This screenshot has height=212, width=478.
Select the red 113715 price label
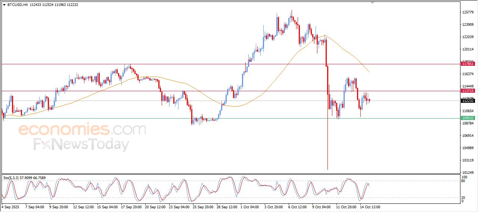tap(468, 91)
